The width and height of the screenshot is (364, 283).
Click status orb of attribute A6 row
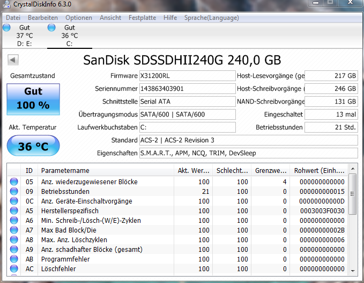[x=14, y=220]
